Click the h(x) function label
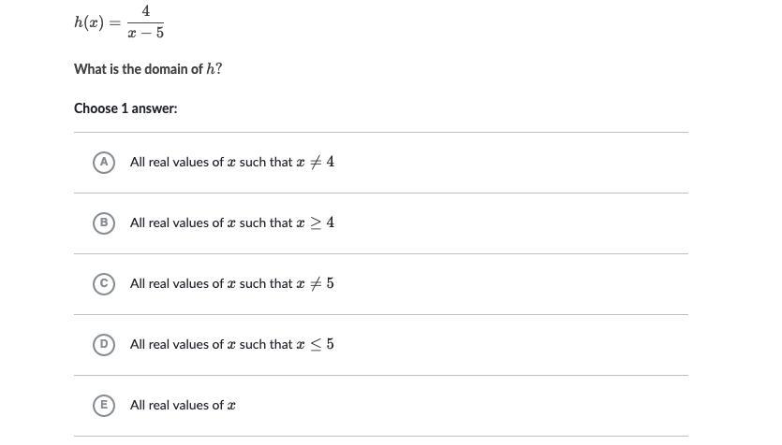Screen dimensions: 782x445 89,23
